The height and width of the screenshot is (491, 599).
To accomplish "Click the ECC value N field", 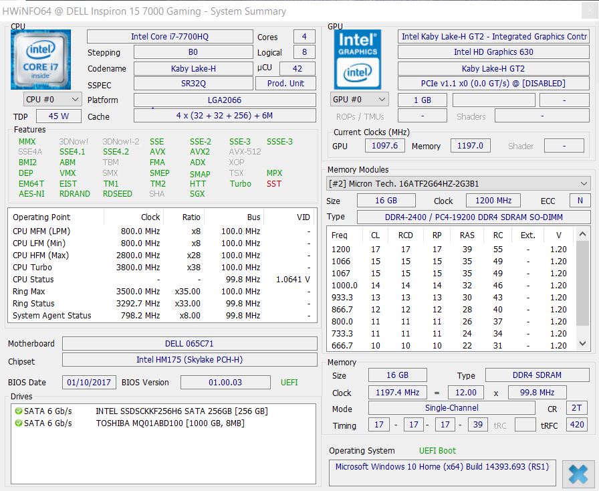I will coord(580,201).
